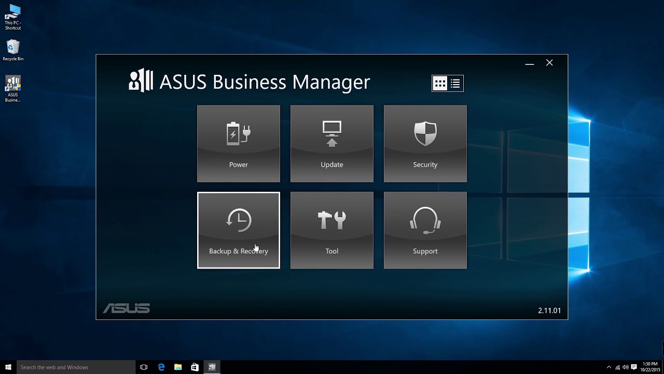Open the Support headset tile
The image size is (664, 374).
[425, 230]
